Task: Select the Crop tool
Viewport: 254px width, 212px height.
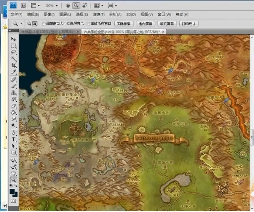Action: [x=13, y=65]
